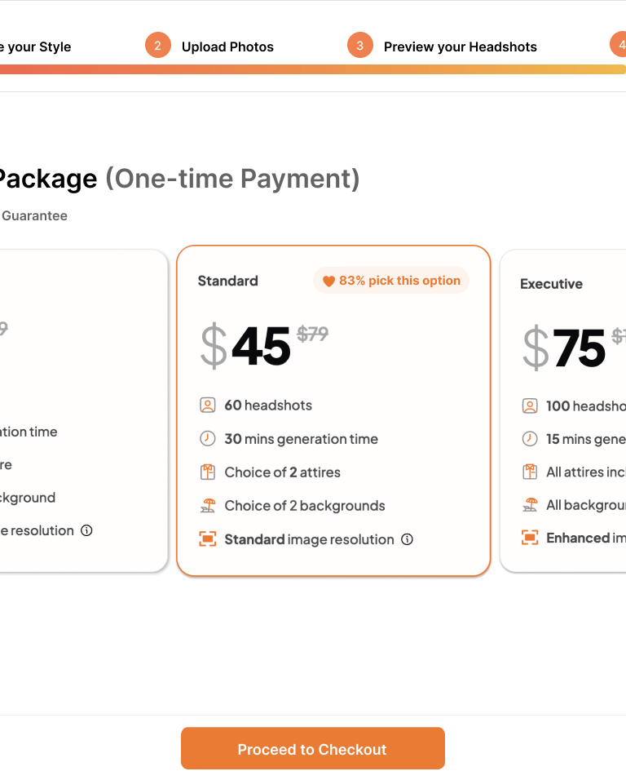Screen dimensions: 626x780
Task: Click the heart icon in popularity badge
Action: (x=328, y=281)
